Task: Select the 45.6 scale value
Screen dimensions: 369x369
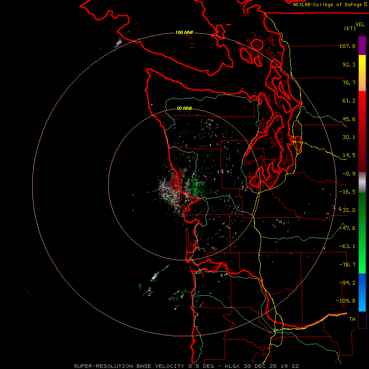Action: (x=349, y=119)
